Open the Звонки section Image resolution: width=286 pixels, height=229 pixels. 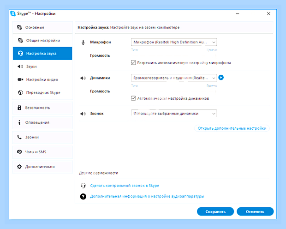click(42, 137)
